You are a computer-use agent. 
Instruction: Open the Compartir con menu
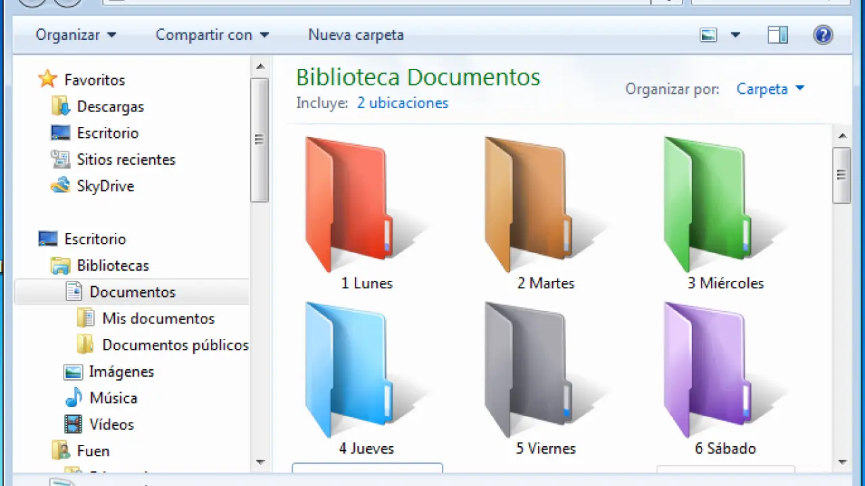pyautogui.click(x=212, y=35)
